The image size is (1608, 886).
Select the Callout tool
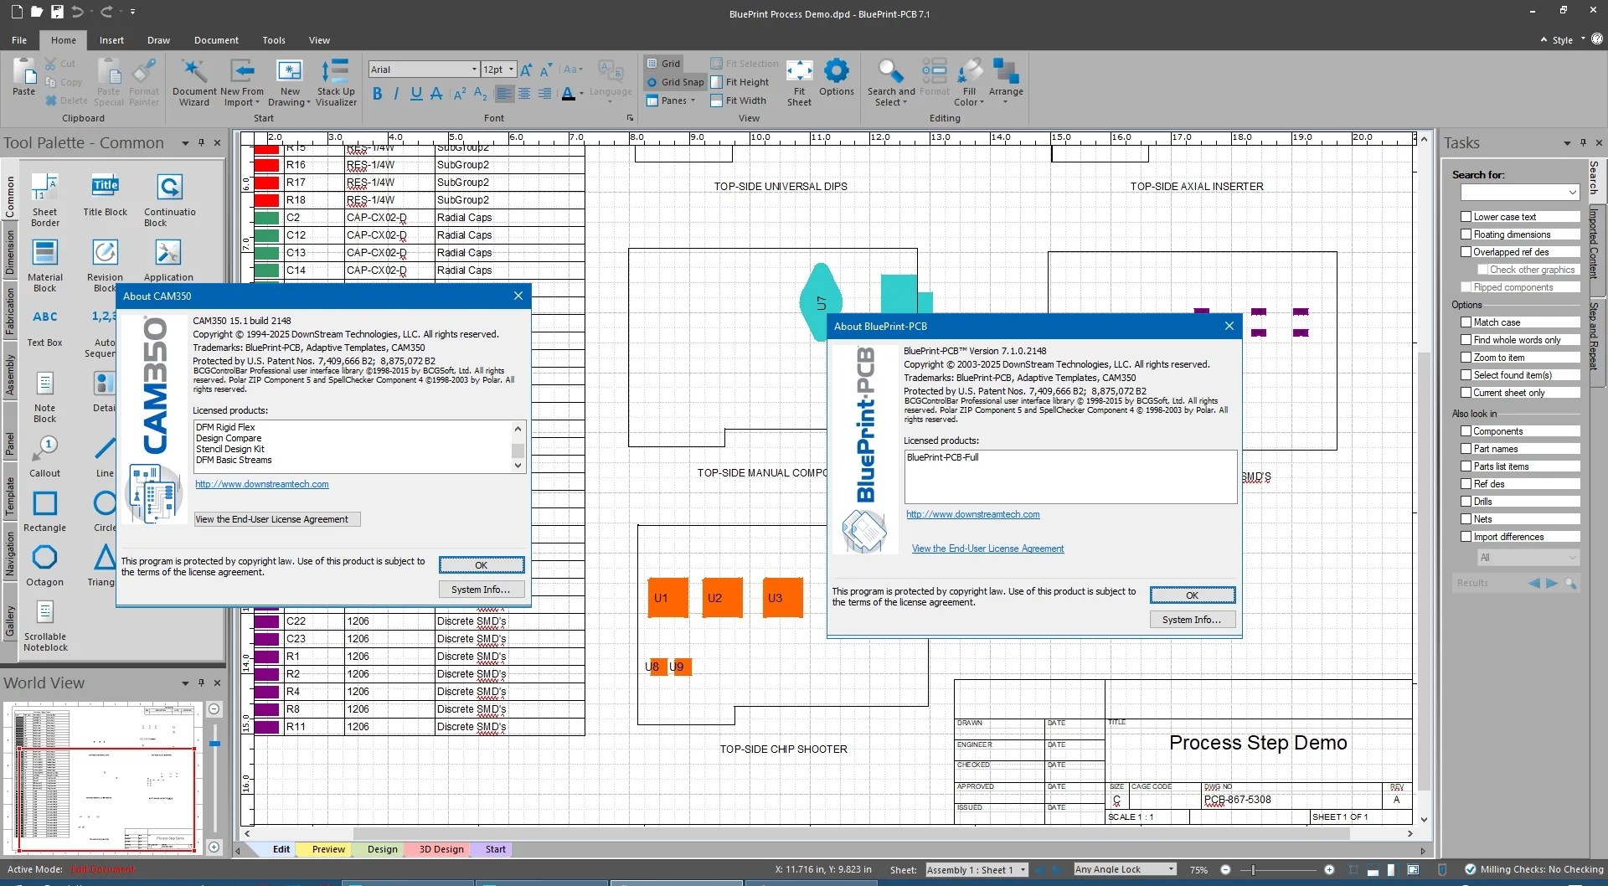tap(45, 456)
